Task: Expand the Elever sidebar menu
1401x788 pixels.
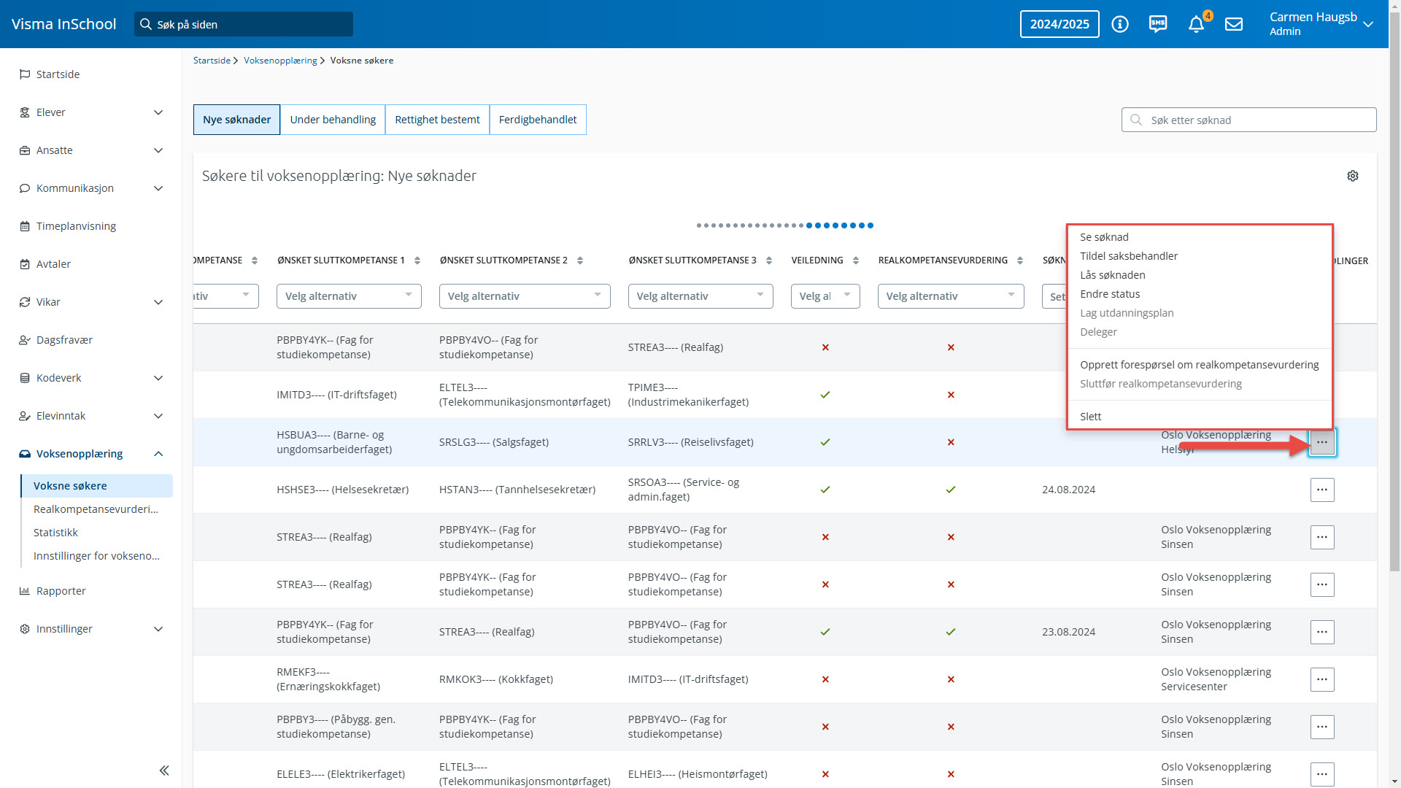Action: [x=158, y=112]
